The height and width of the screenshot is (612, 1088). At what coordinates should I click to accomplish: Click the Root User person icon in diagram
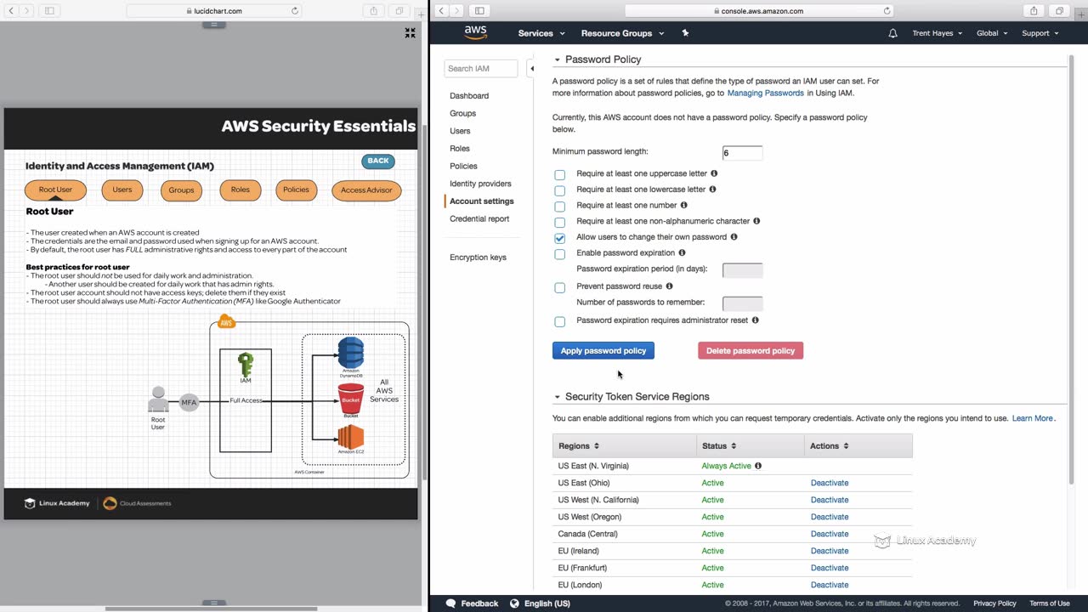(158, 399)
